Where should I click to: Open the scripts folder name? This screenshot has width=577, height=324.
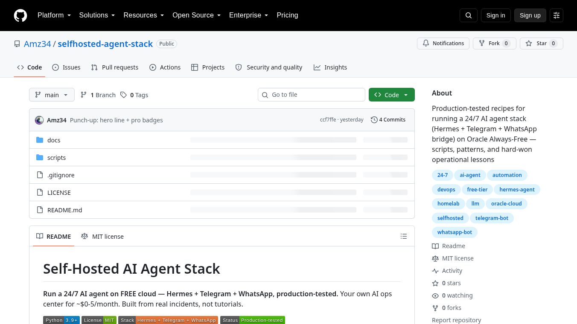[x=56, y=158]
